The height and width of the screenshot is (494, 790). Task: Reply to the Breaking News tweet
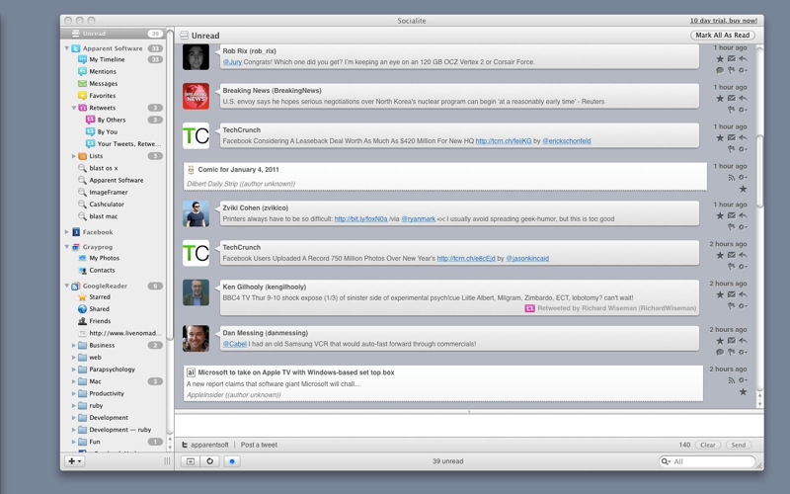point(743,98)
